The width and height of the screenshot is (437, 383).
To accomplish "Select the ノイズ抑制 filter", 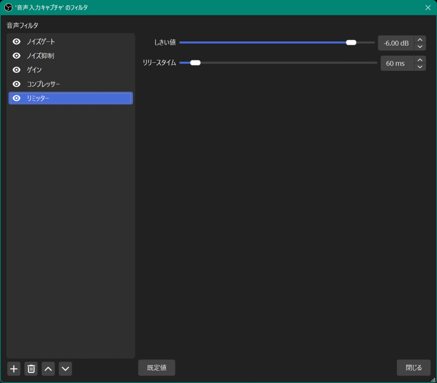I will tap(71, 56).
